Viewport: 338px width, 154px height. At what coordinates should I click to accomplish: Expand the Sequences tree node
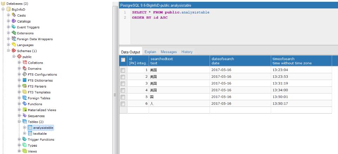pos(19,116)
